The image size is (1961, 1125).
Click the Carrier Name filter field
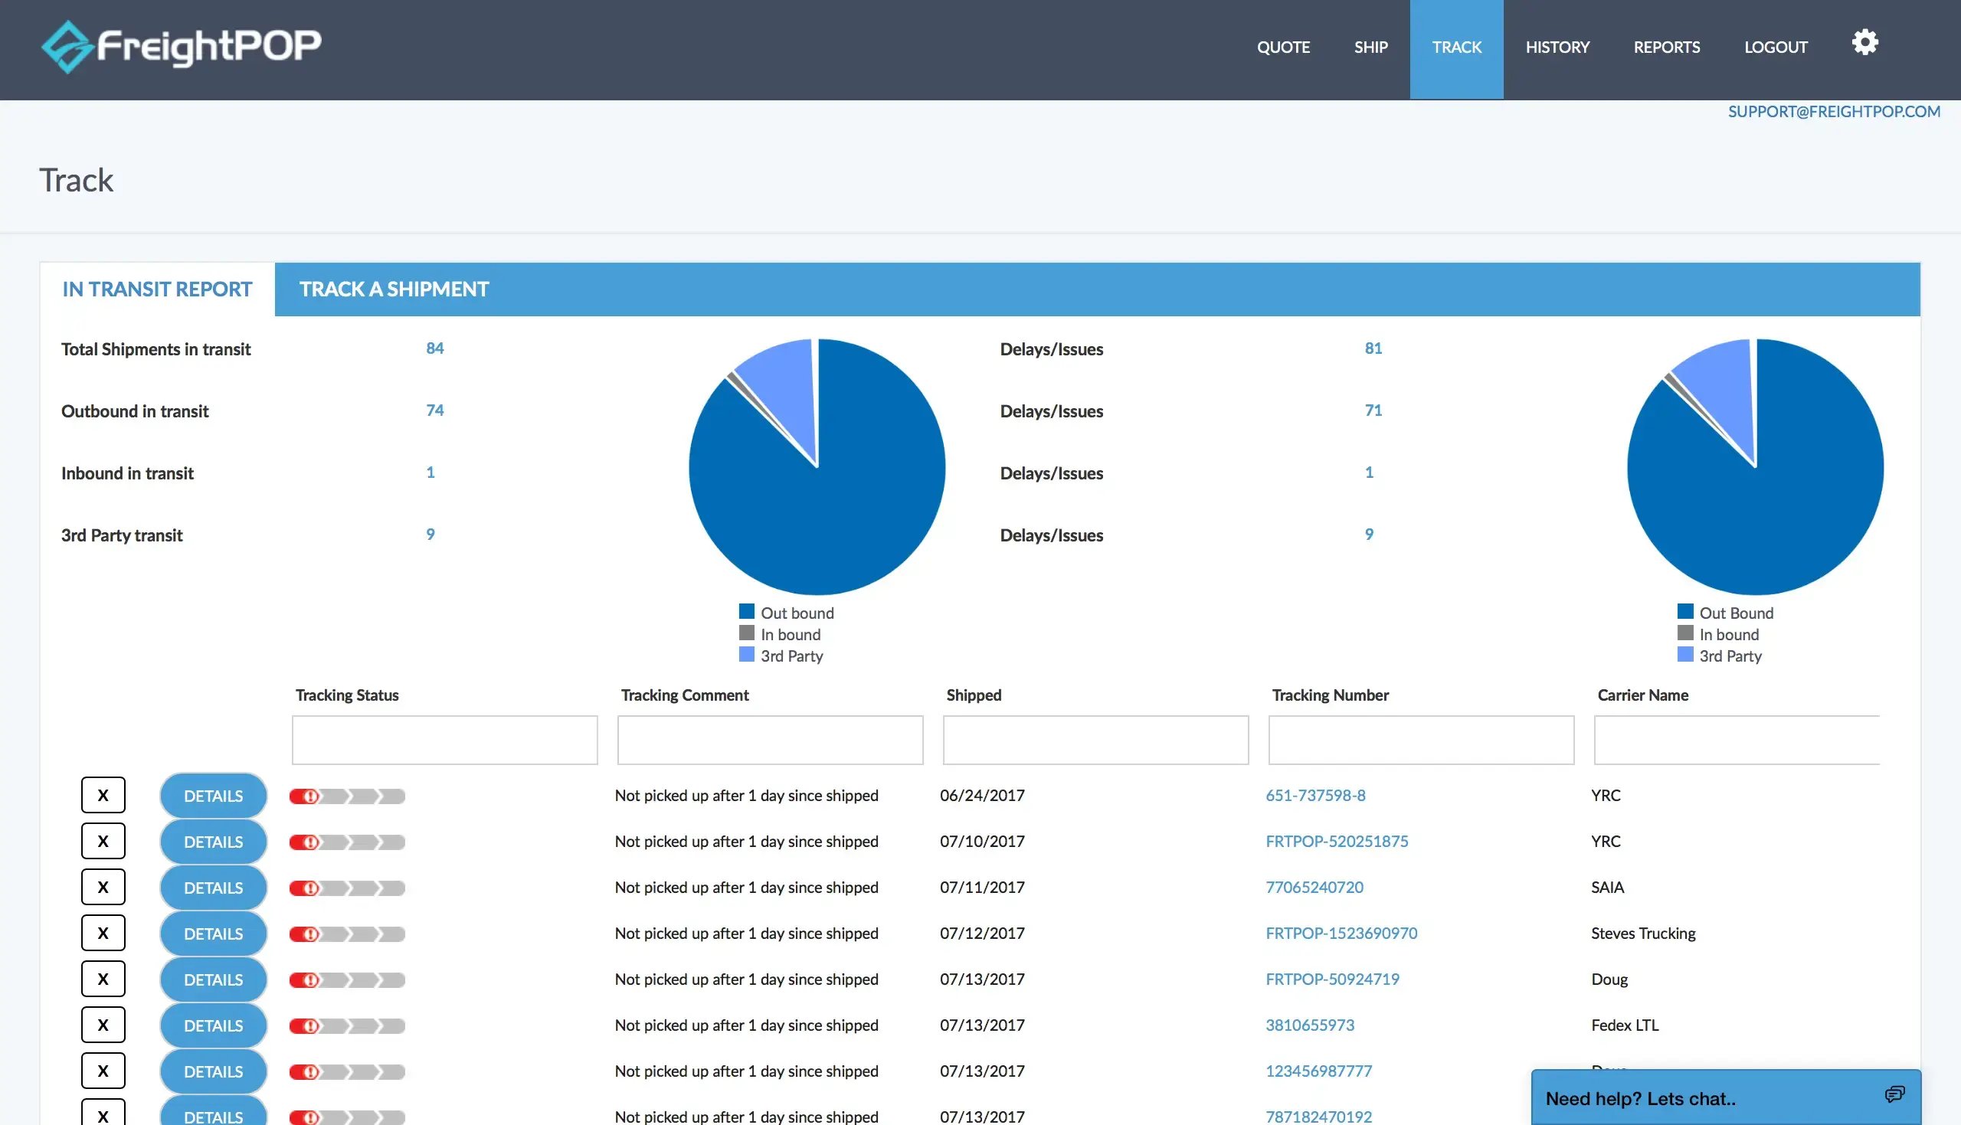click(x=1737, y=741)
